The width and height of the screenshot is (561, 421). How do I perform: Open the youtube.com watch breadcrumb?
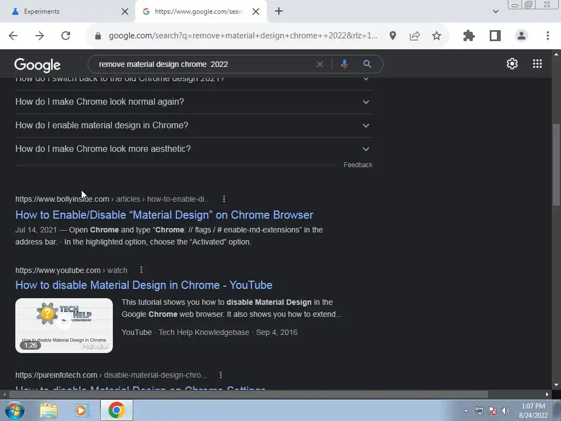(71, 270)
